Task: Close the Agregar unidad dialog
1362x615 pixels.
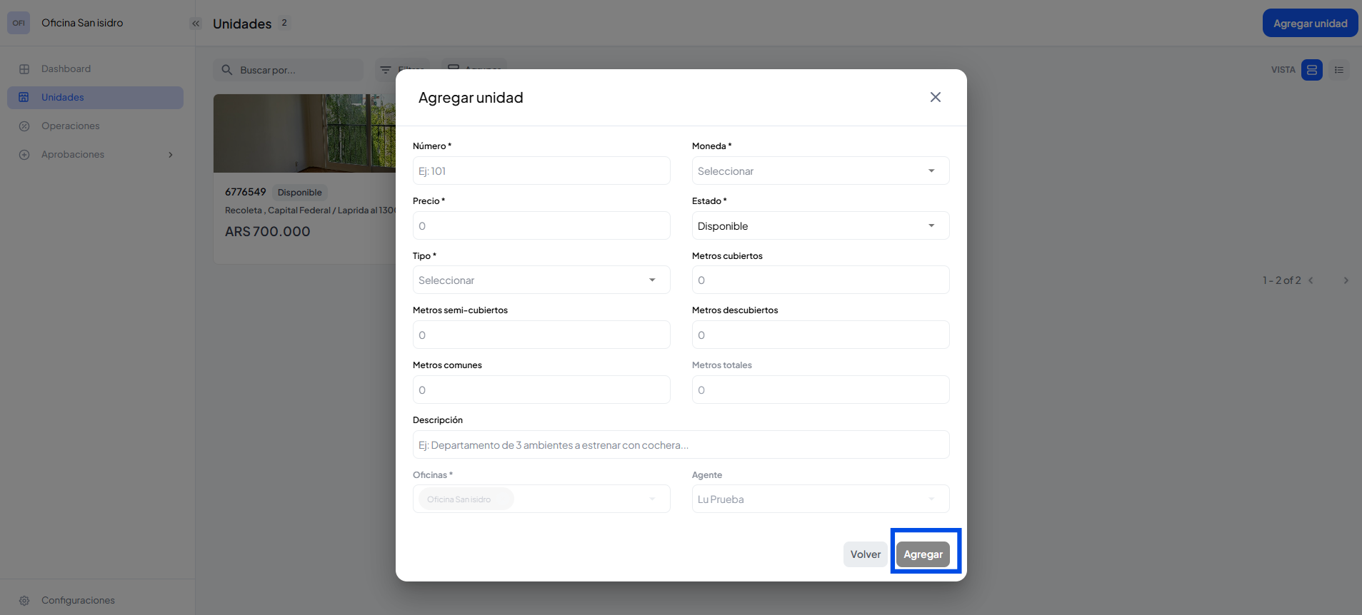Action: [x=935, y=97]
